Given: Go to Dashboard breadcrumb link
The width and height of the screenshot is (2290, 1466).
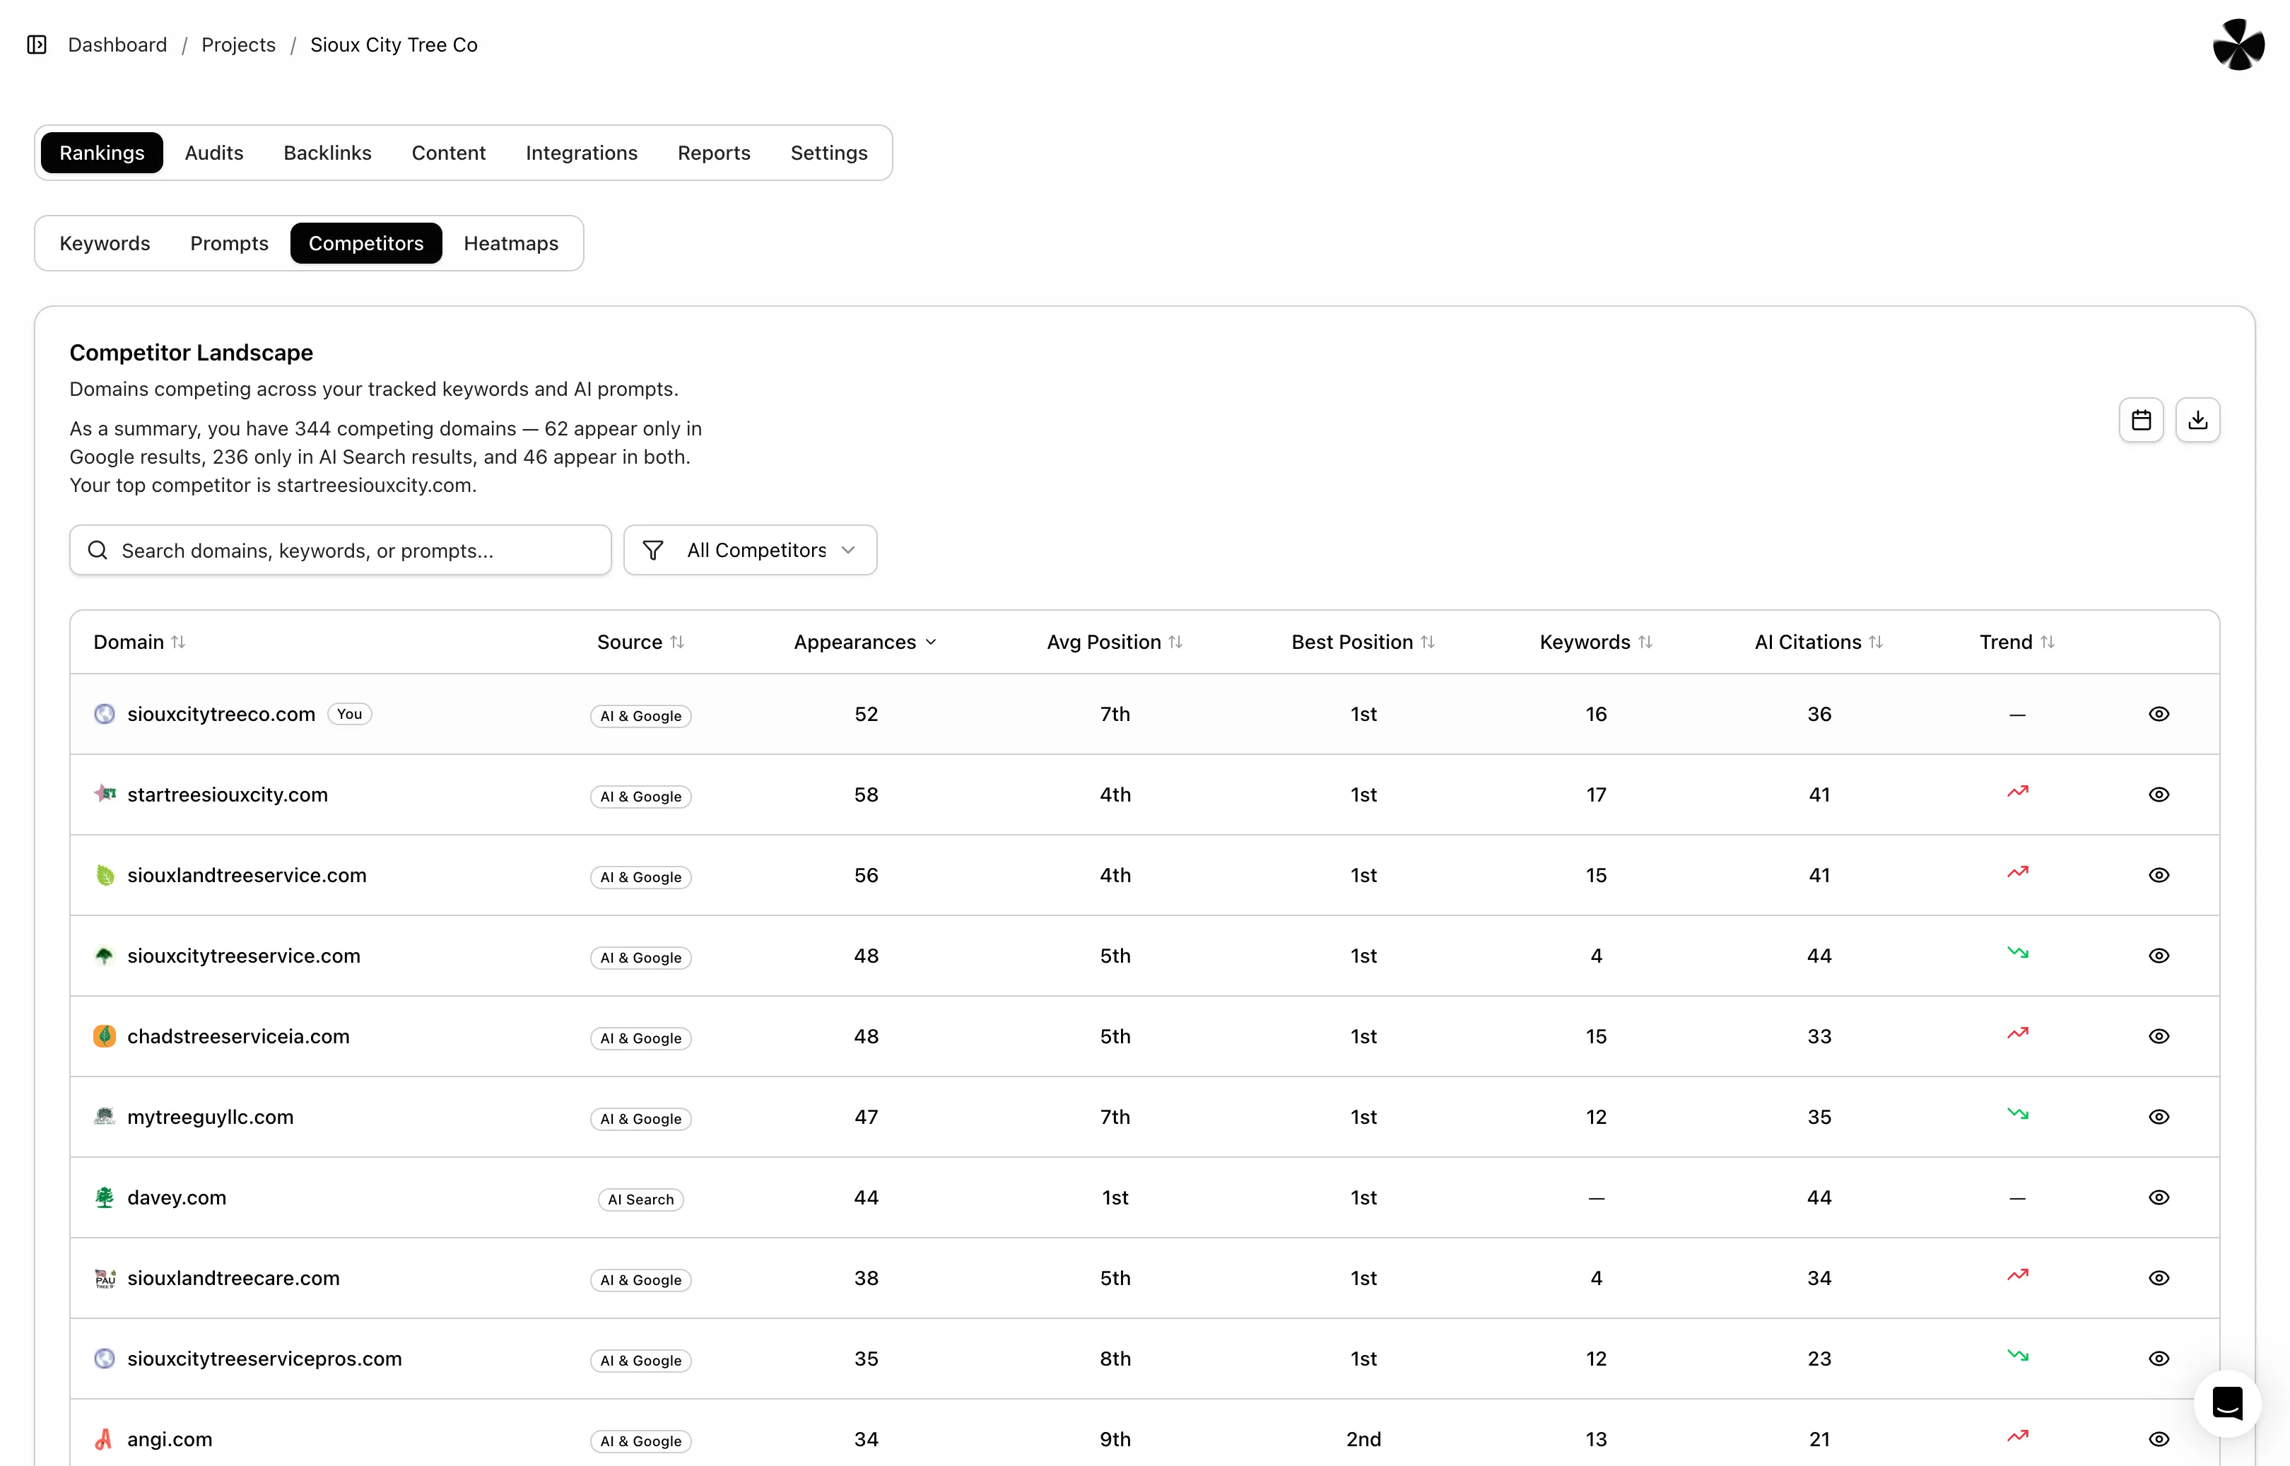Looking at the screenshot, I should (x=117, y=45).
